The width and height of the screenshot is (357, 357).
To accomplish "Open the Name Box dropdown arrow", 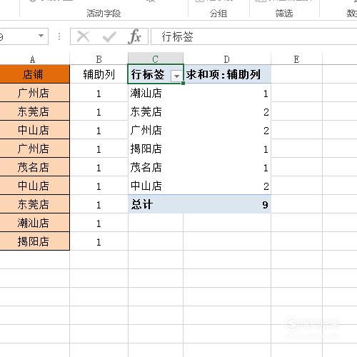I will pos(41,36).
